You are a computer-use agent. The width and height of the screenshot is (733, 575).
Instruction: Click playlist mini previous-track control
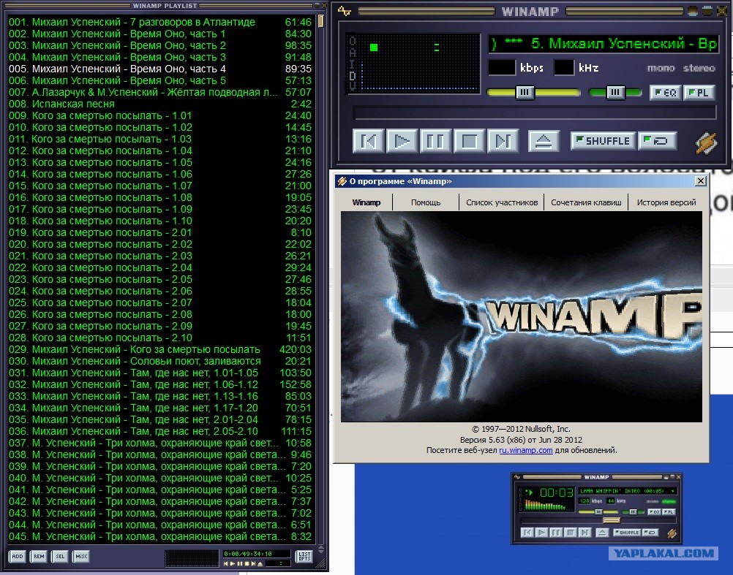point(226,564)
